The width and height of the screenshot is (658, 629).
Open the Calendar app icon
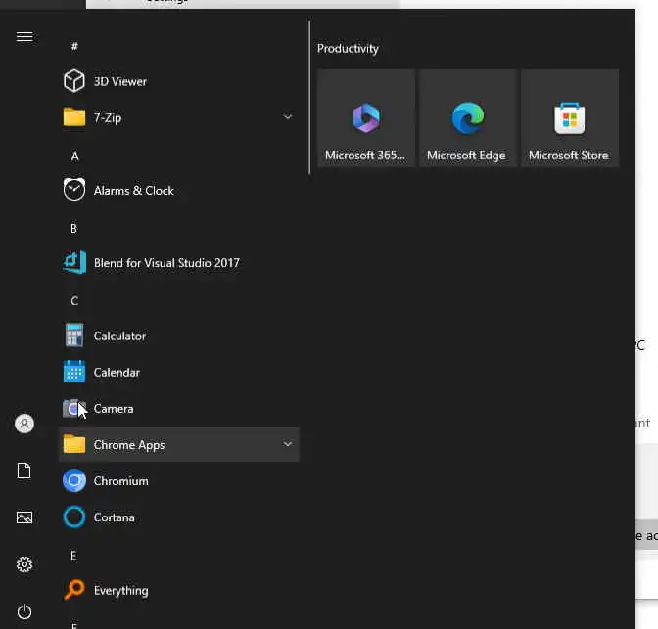(74, 372)
